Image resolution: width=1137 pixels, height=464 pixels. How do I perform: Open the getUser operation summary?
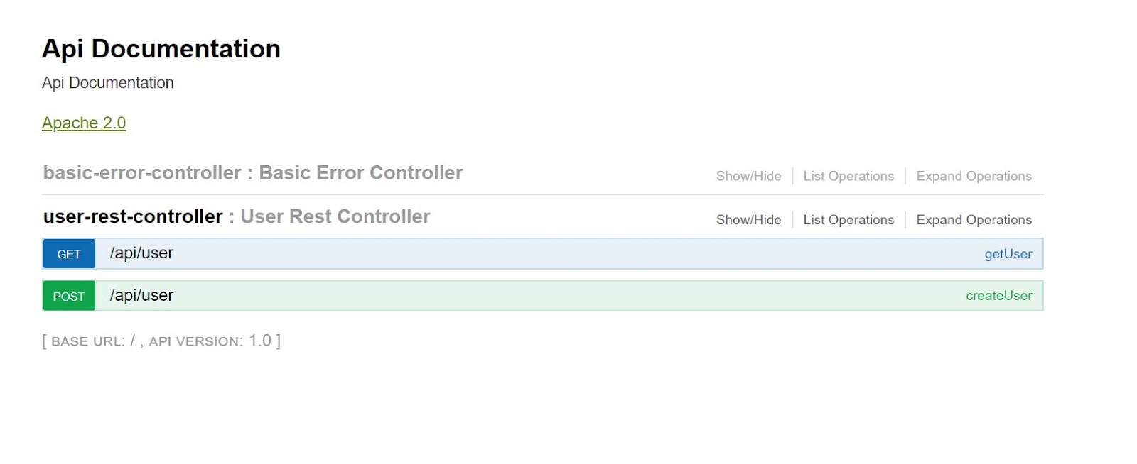[1008, 254]
